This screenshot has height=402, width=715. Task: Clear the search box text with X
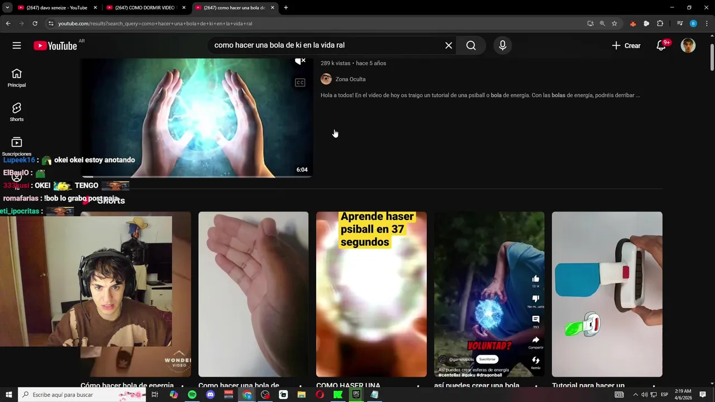tap(449, 46)
